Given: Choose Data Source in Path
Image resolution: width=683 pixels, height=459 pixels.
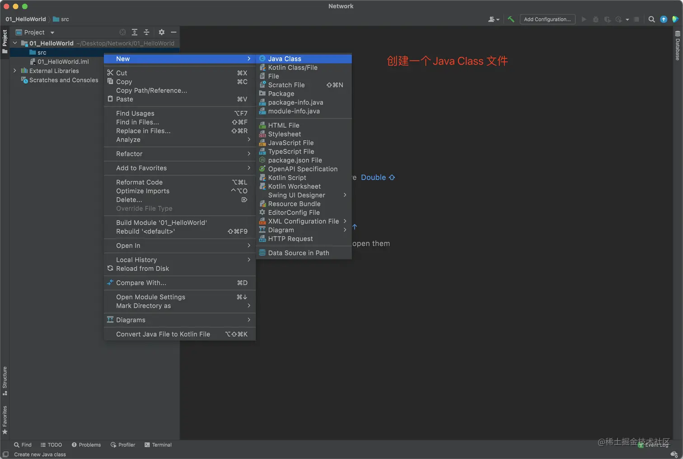Looking at the screenshot, I should point(304,253).
